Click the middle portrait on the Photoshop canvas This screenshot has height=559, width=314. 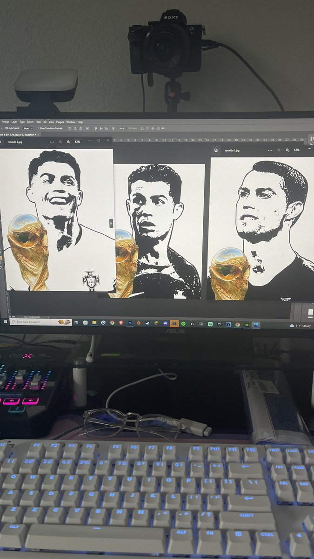click(158, 231)
